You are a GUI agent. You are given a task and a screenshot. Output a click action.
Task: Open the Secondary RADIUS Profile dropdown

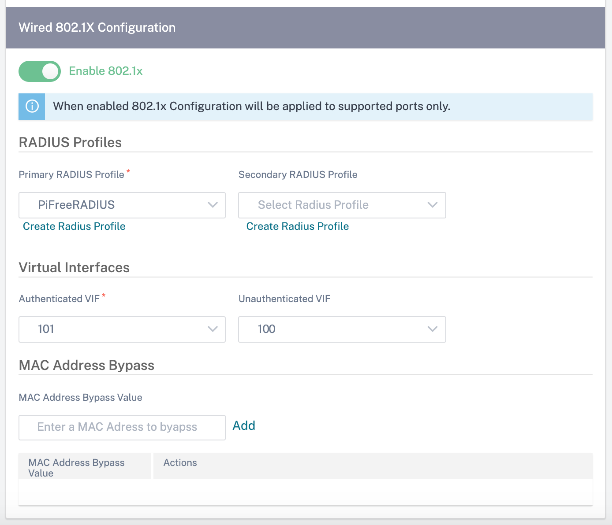pyautogui.click(x=342, y=205)
